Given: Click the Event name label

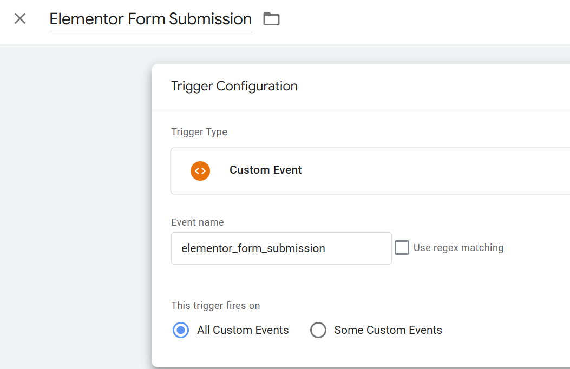Looking at the screenshot, I should tap(197, 222).
